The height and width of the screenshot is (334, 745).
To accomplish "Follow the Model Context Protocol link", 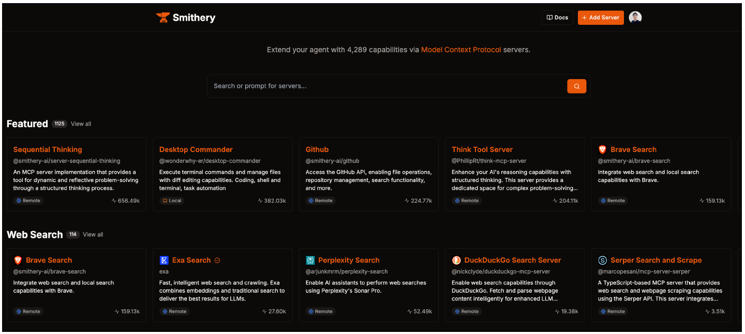I will point(461,50).
